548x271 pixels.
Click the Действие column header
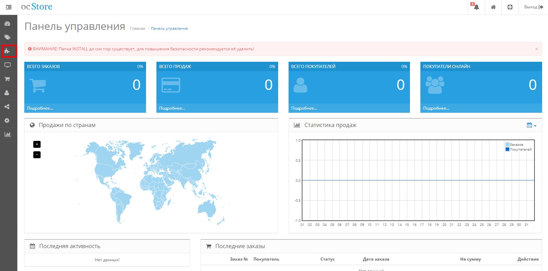click(x=528, y=259)
